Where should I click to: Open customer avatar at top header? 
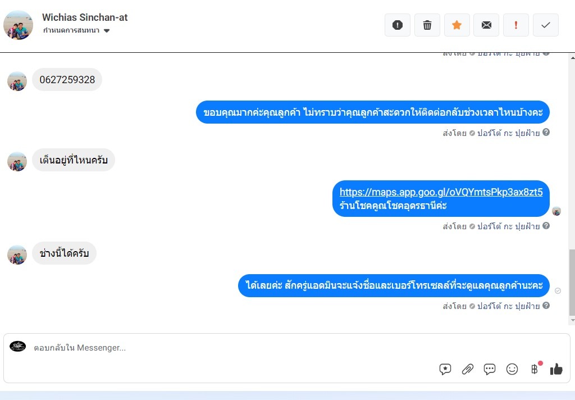(x=18, y=25)
